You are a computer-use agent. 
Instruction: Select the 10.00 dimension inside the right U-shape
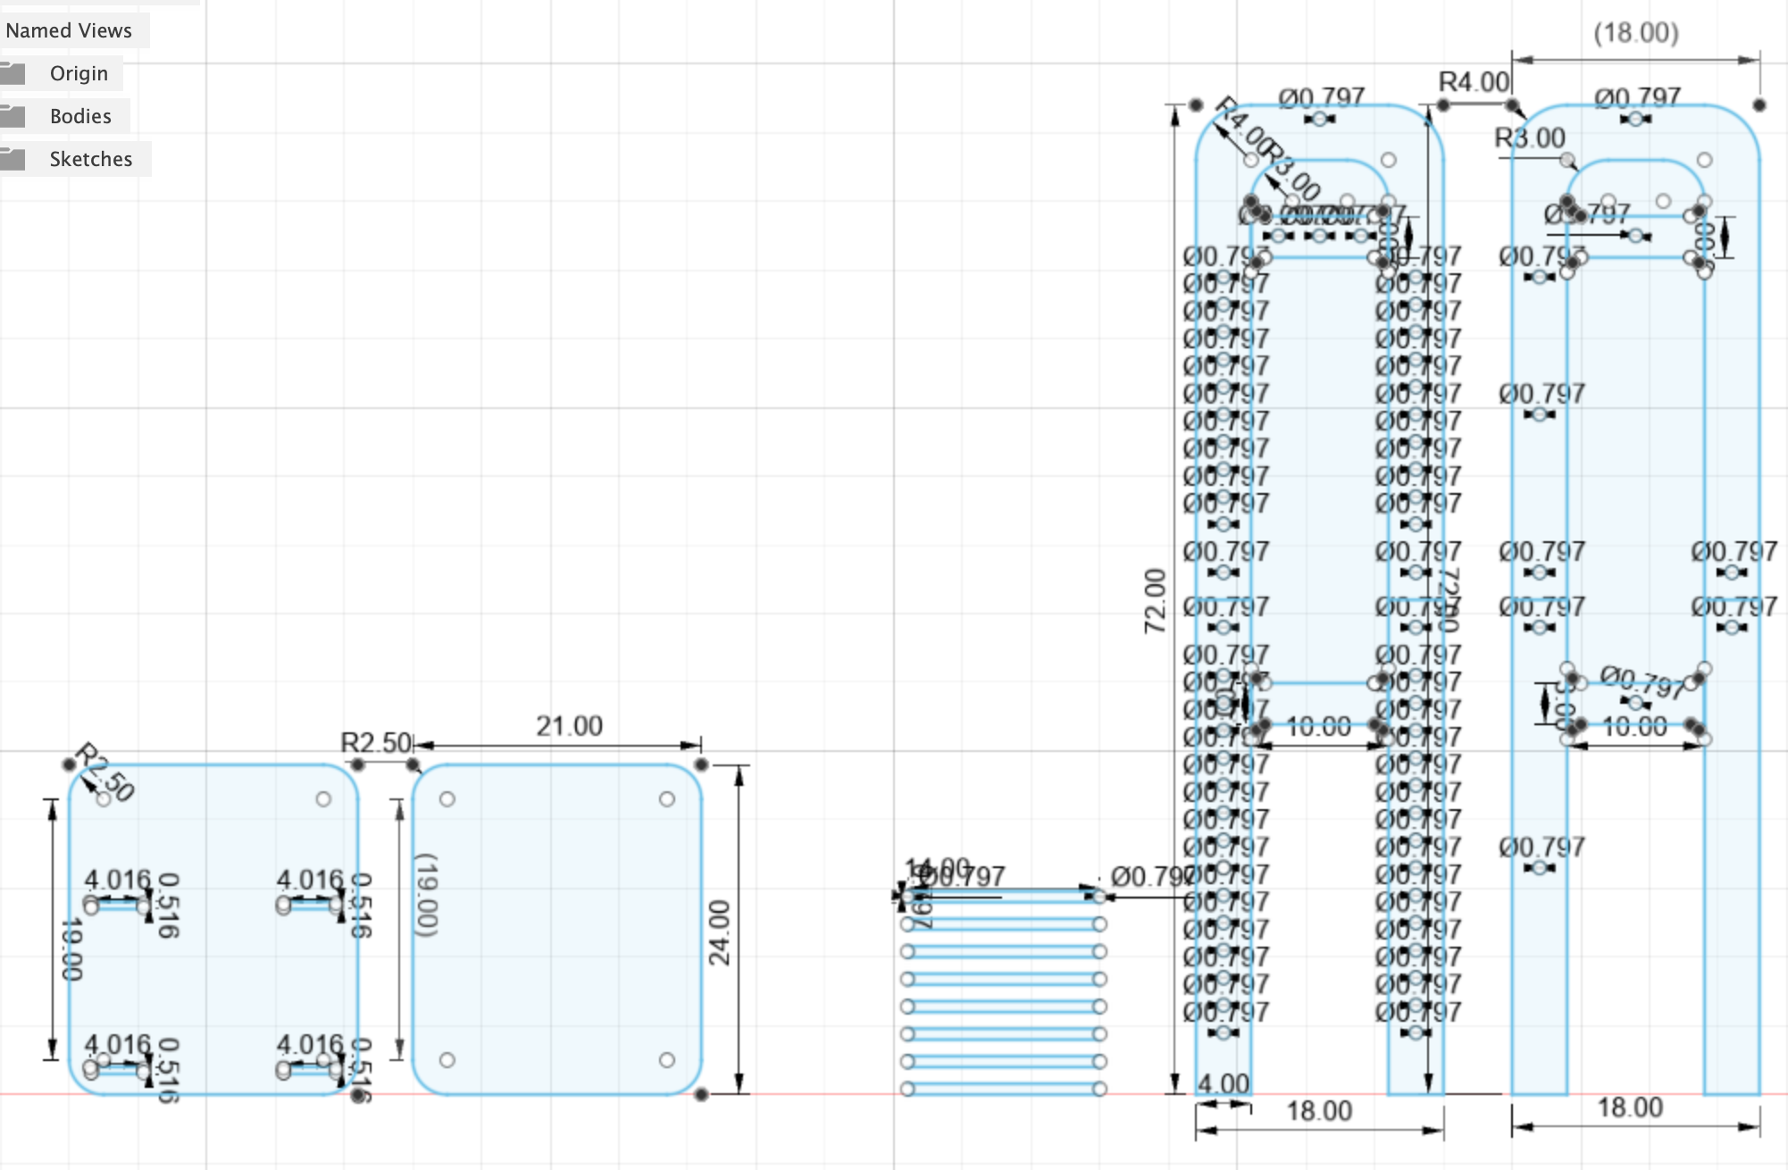tap(1634, 727)
